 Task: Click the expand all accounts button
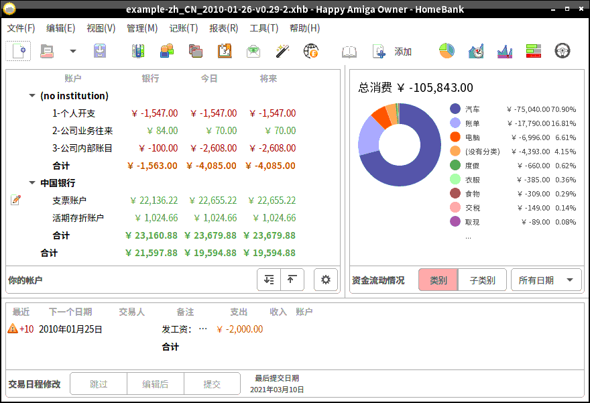point(269,280)
